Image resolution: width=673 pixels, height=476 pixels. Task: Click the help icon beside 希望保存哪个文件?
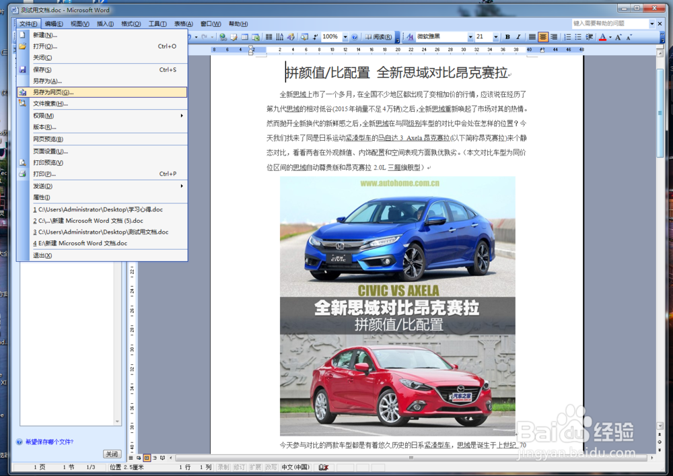tap(20, 442)
